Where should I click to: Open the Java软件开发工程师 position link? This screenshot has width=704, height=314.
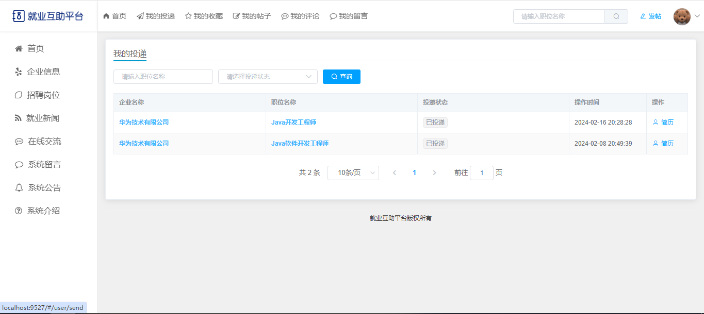300,144
